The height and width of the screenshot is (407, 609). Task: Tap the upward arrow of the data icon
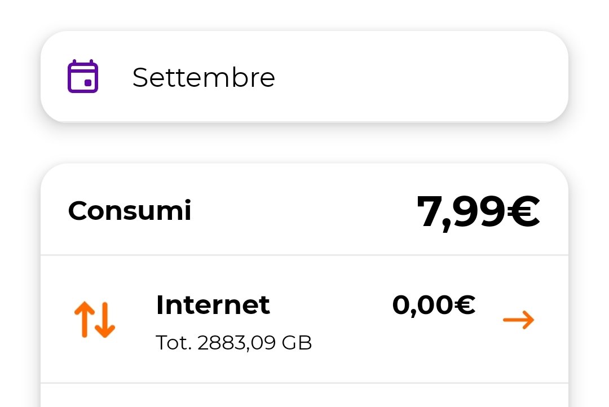[x=83, y=320]
